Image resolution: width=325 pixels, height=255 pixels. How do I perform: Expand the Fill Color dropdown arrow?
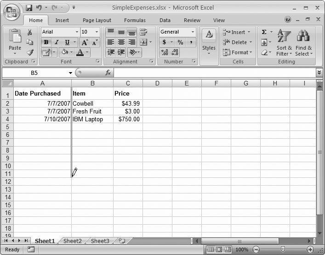(x=72, y=52)
